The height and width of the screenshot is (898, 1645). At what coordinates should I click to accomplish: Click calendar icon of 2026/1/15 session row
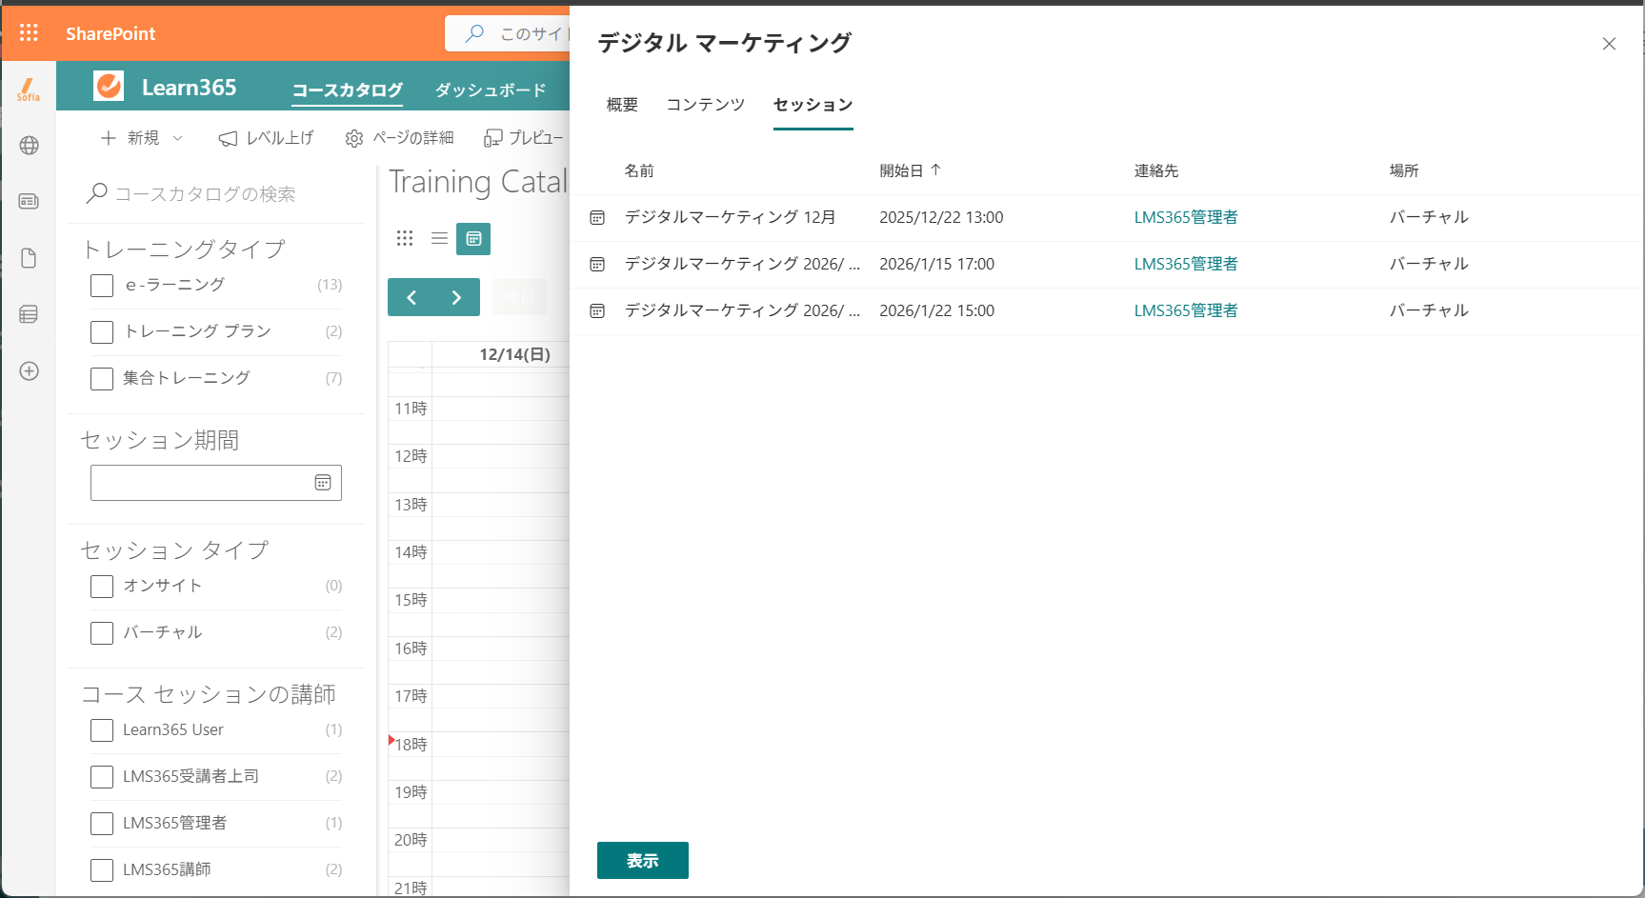tap(597, 265)
